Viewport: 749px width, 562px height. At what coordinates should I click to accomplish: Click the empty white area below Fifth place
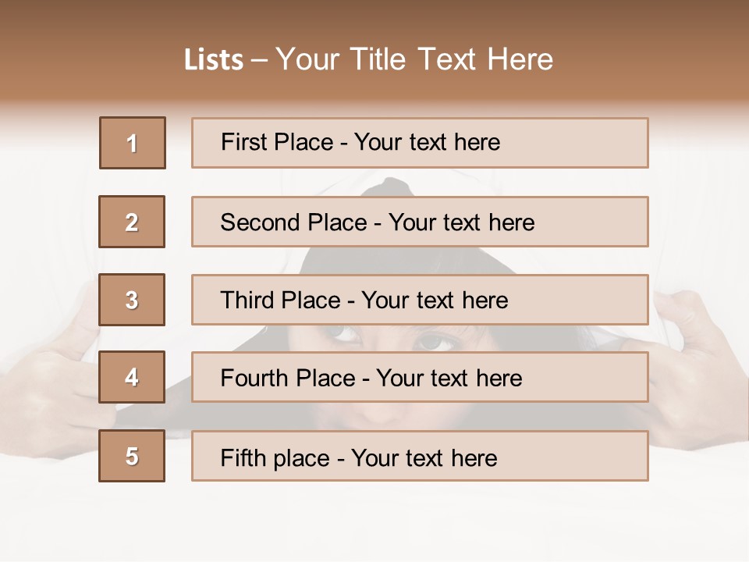click(374, 523)
